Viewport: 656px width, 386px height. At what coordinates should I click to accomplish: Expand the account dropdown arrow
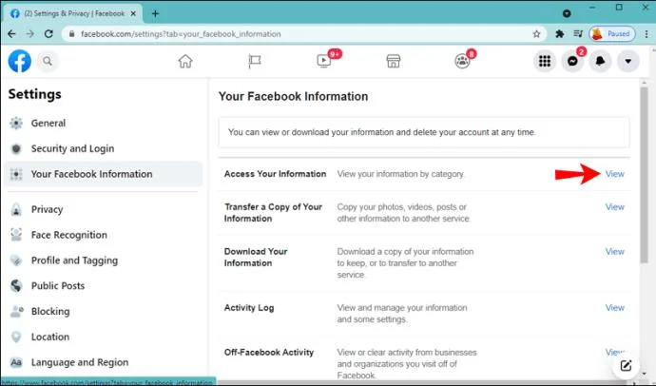pyautogui.click(x=628, y=61)
